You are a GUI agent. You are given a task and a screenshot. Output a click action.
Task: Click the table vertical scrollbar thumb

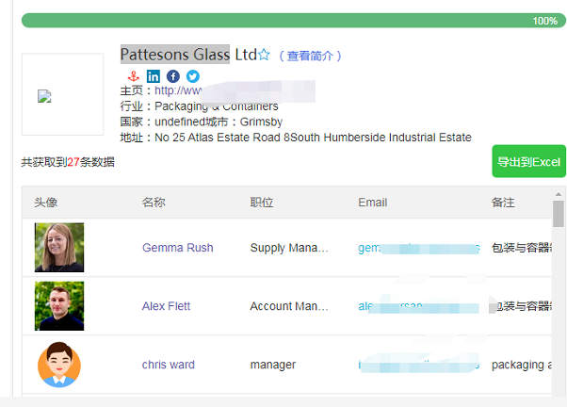coord(559,214)
